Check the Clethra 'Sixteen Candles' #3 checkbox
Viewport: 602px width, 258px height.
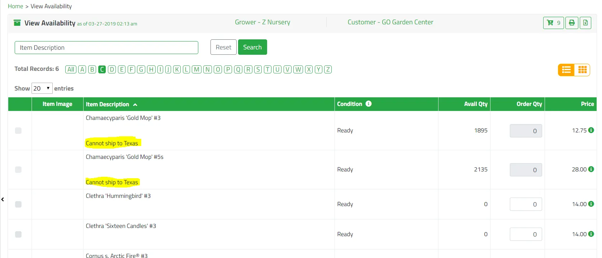(x=18, y=234)
